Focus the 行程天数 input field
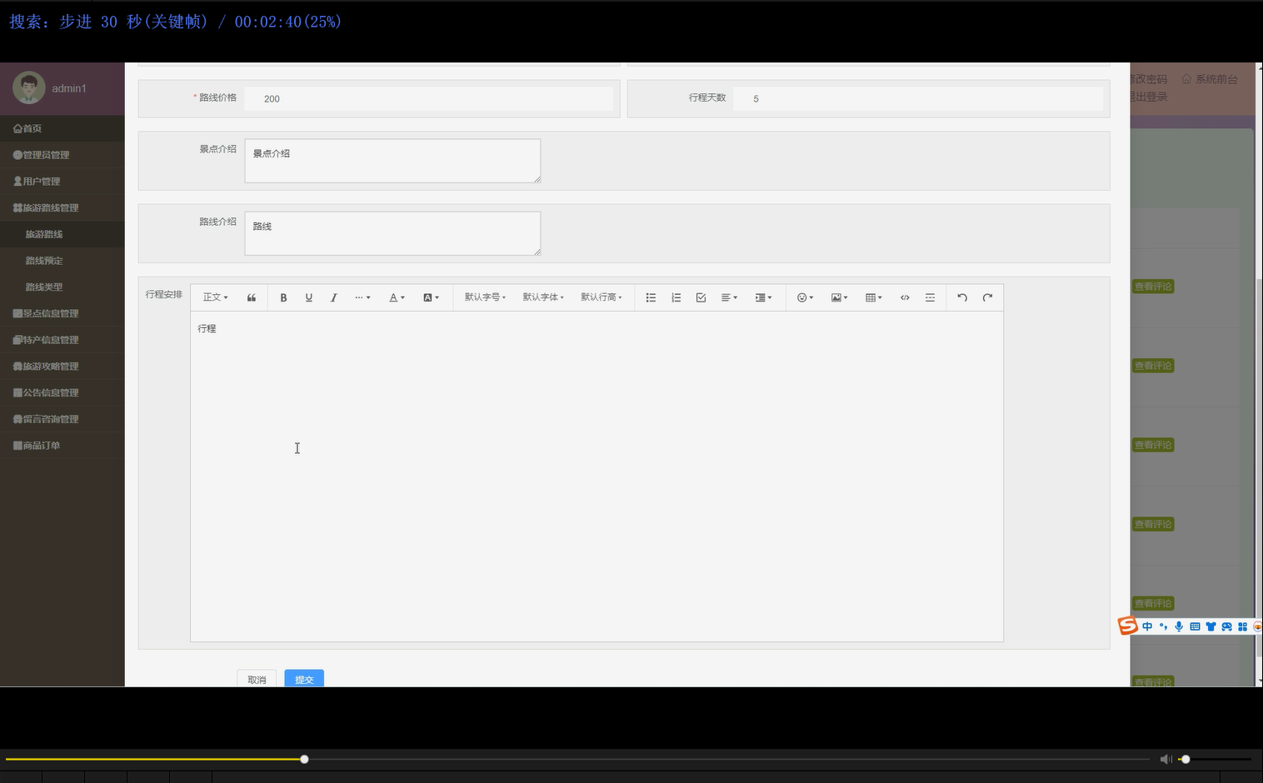The image size is (1263, 783). (918, 98)
